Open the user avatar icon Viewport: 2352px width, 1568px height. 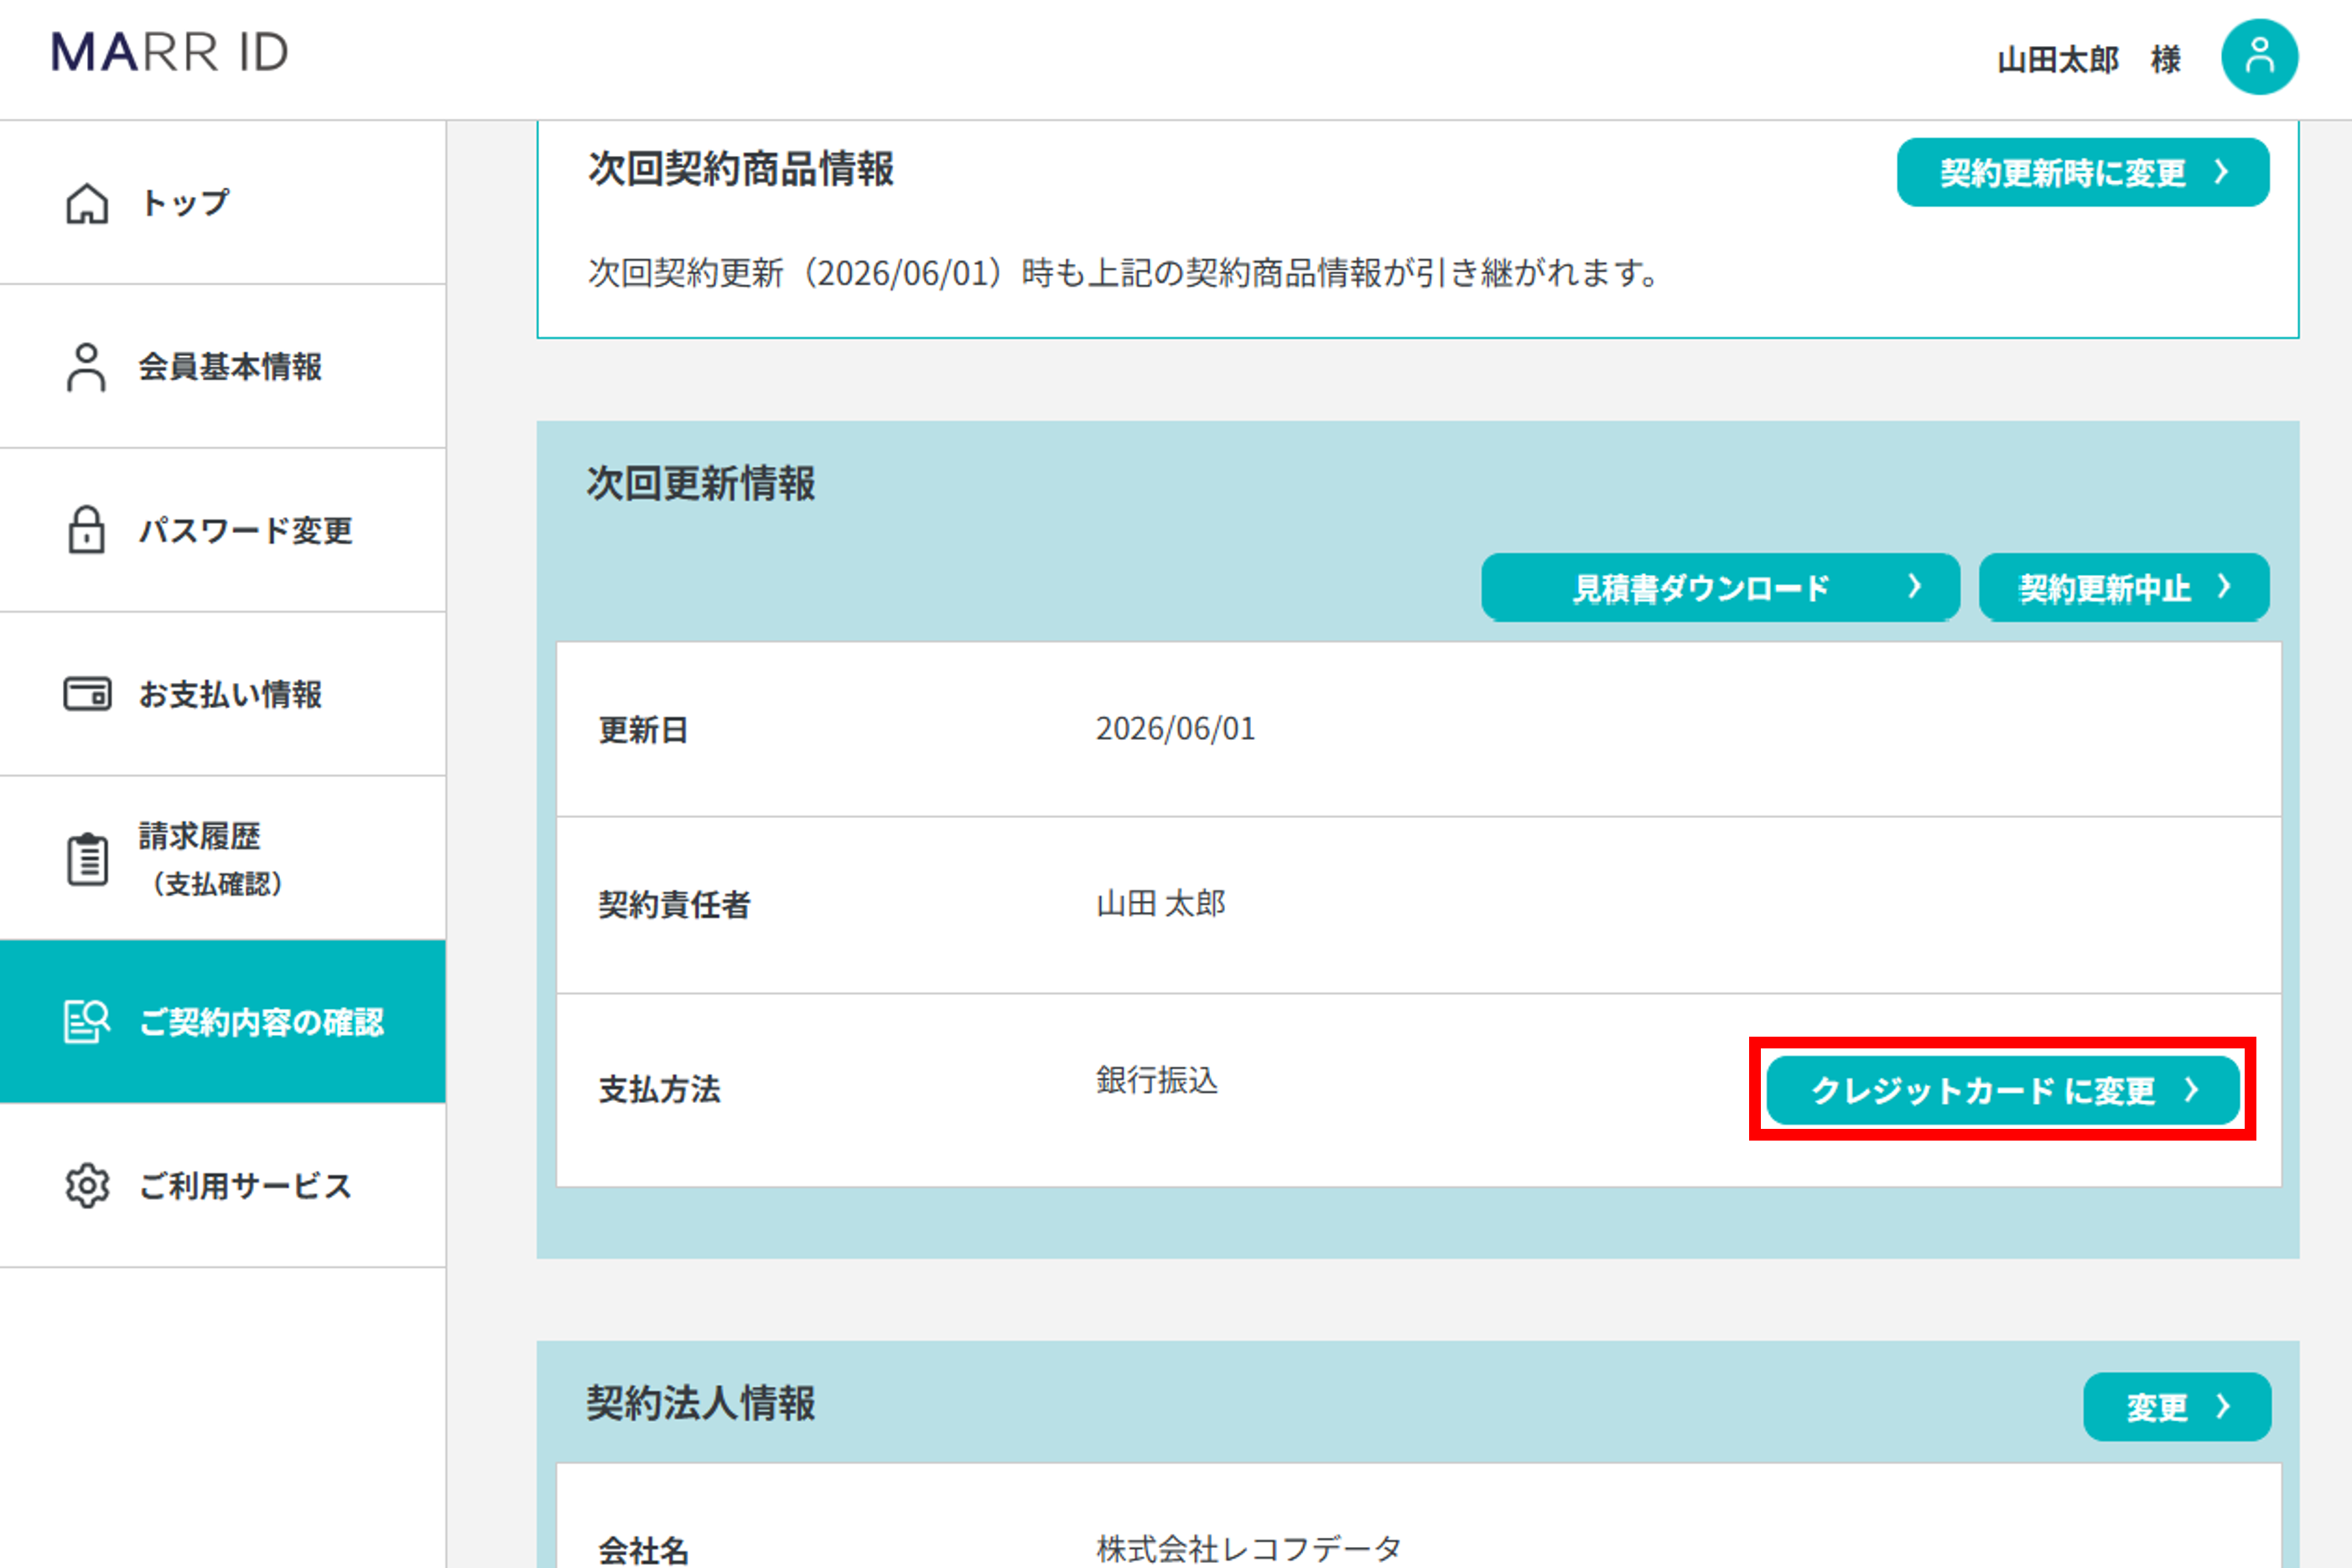[2259, 57]
